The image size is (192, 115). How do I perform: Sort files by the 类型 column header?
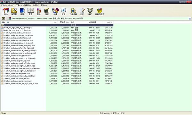(79, 22)
